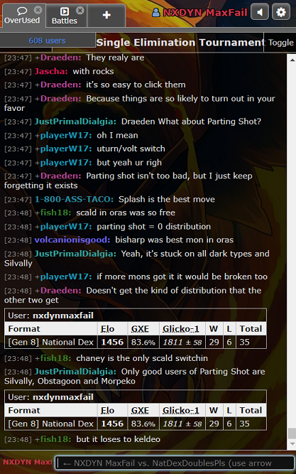Click username 1-800-ASS-TACO in chat
The height and width of the screenshot is (474, 296).
point(74,199)
